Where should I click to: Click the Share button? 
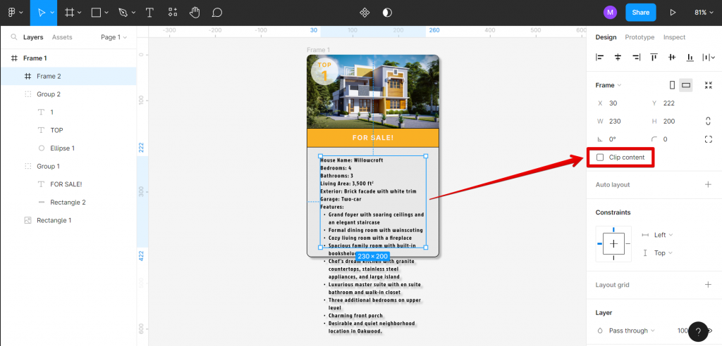tap(640, 13)
